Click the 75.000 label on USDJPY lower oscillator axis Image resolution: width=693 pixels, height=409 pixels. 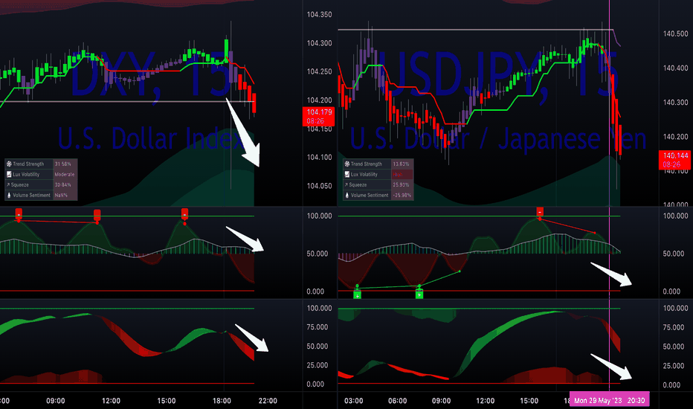tap(674, 327)
